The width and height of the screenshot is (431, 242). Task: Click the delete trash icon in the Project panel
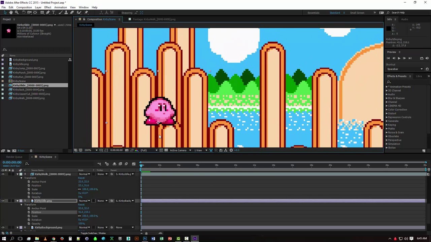(31, 151)
